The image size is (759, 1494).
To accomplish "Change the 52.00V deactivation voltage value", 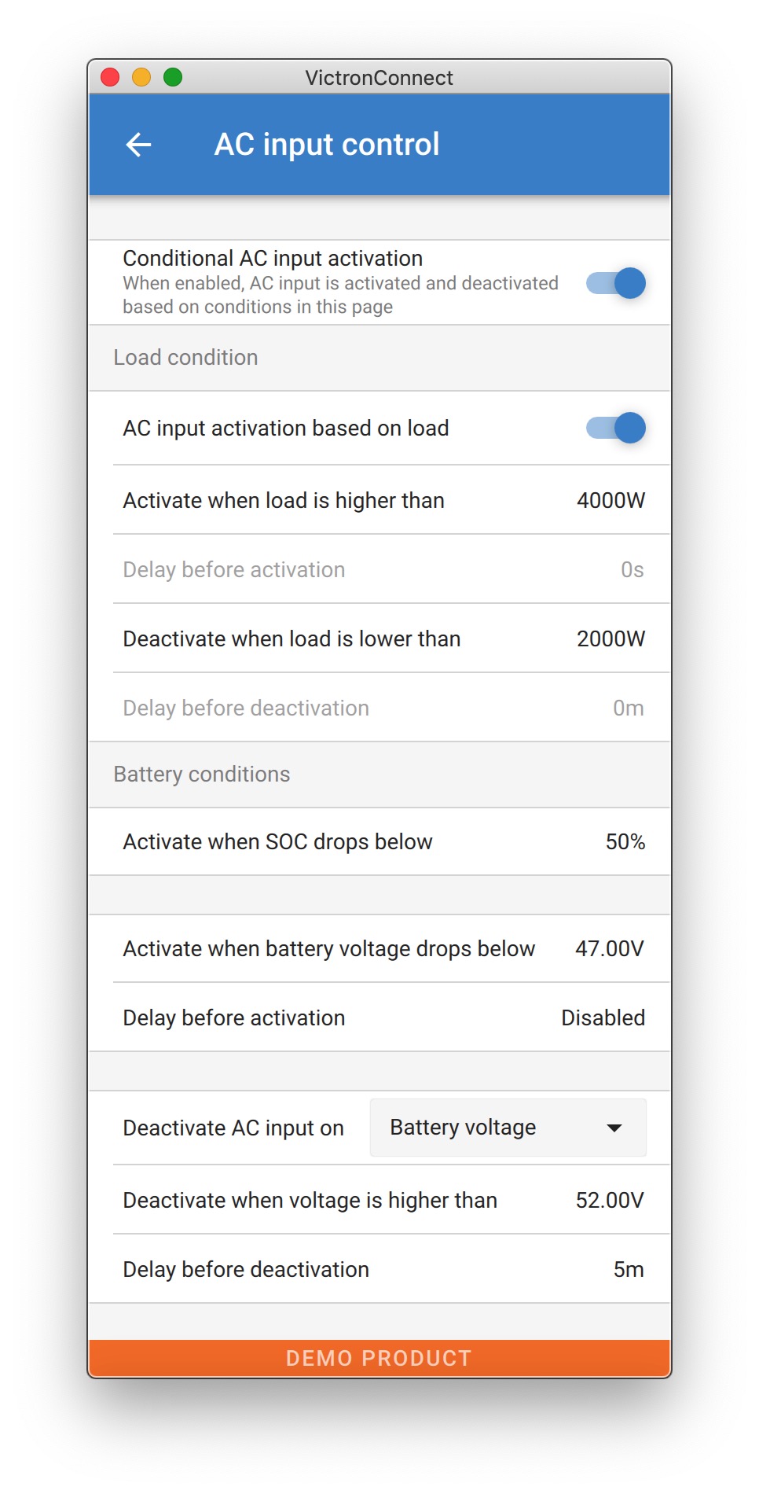I will point(609,1201).
